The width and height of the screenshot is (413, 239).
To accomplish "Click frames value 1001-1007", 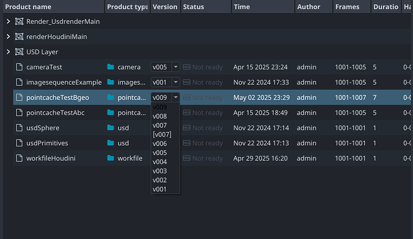I will 350,97.
